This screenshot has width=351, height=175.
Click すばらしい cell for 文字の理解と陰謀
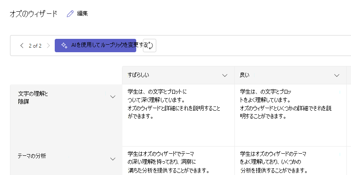tap(178, 115)
